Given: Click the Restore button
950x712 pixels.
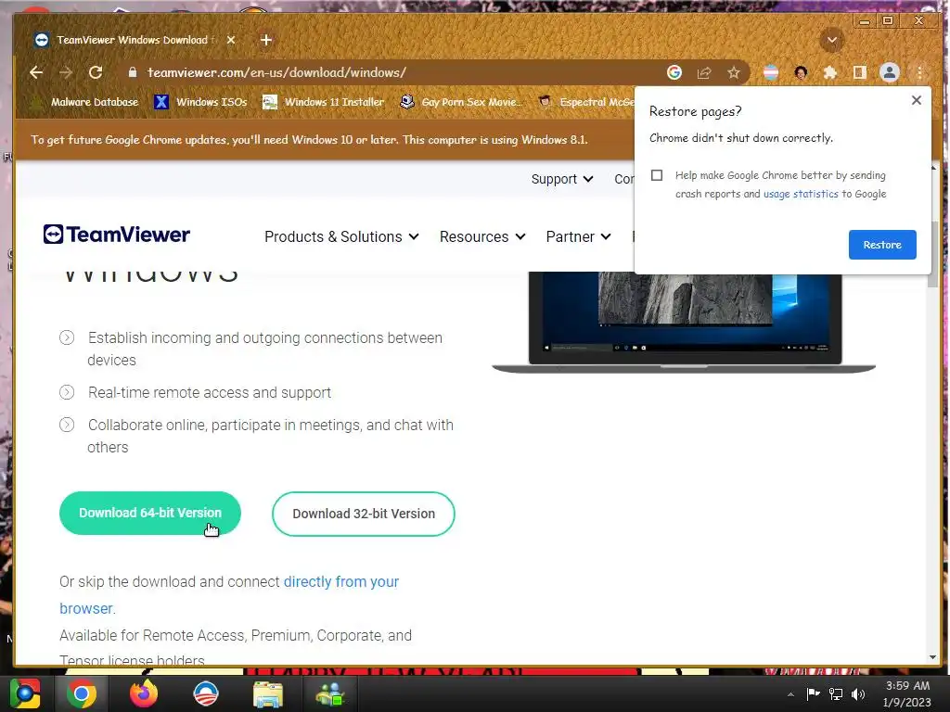Looking at the screenshot, I should click(x=882, y=245).
